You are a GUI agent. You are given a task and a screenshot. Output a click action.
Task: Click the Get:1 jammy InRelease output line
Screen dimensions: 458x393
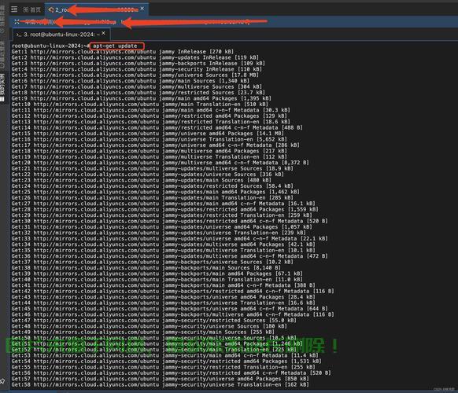(123, 52)
